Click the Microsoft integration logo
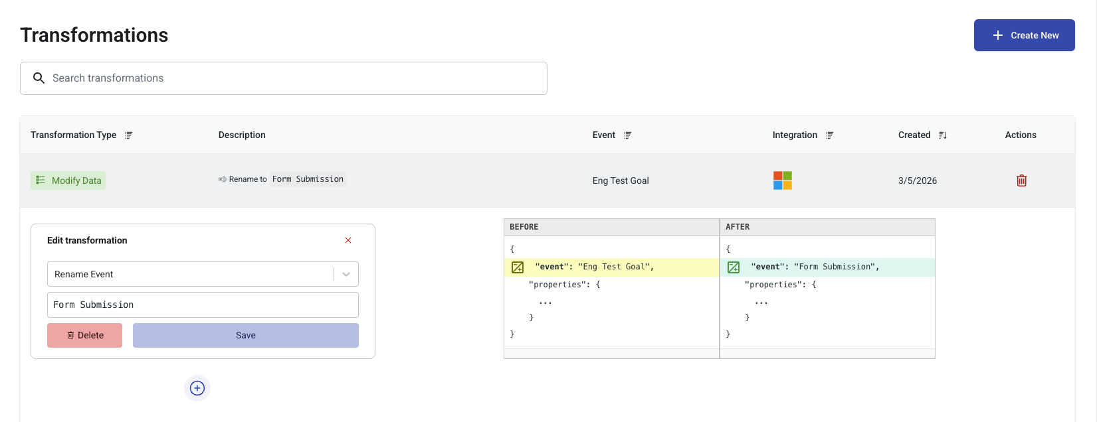 (782, 180)
